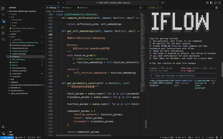The image size is (223, 139).
Task: Click the ports indicator in status bar
Action: coord(39,137)
